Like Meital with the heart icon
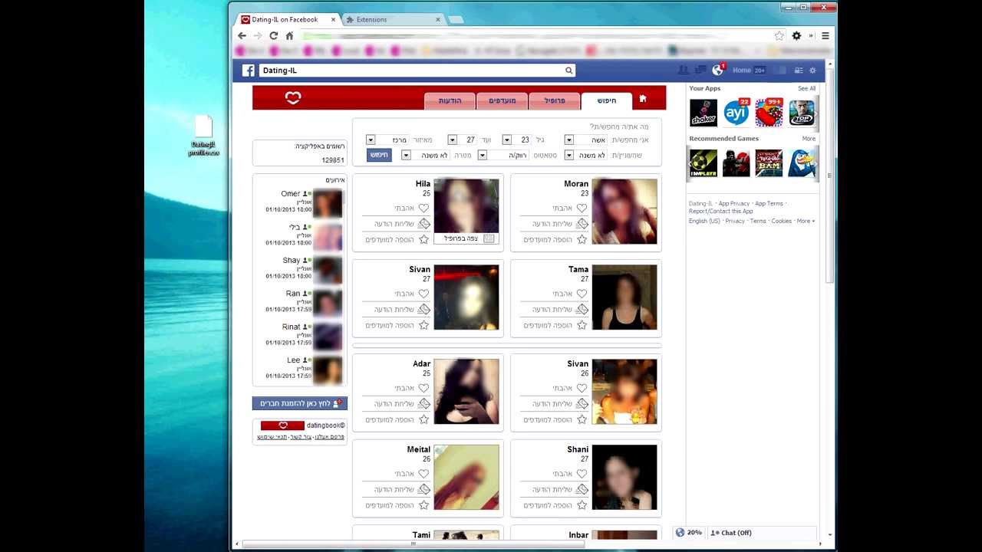This screenshot has width=982, height=552. point(423,474)
